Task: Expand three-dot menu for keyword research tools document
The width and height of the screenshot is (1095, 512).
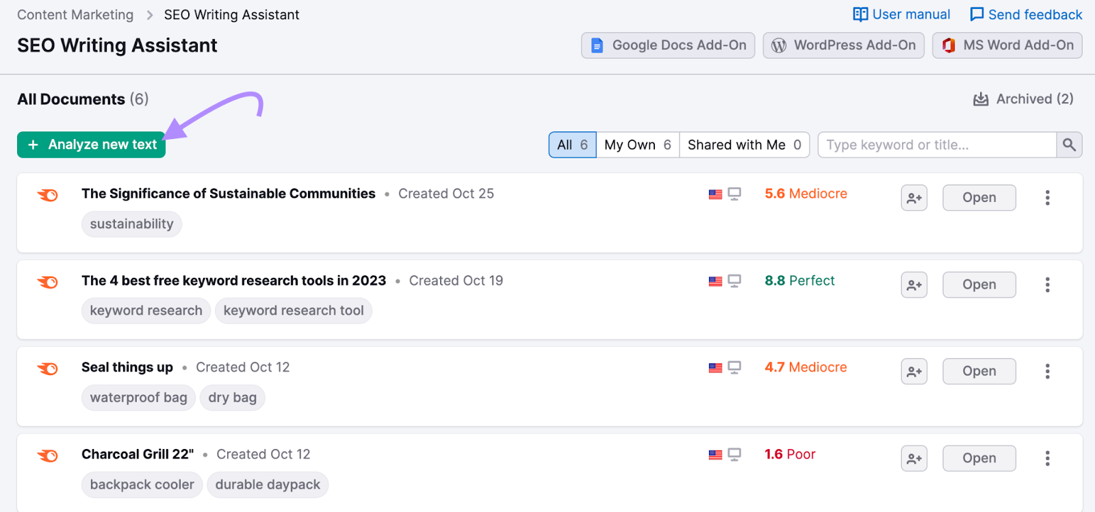Action: point(1047,285)
